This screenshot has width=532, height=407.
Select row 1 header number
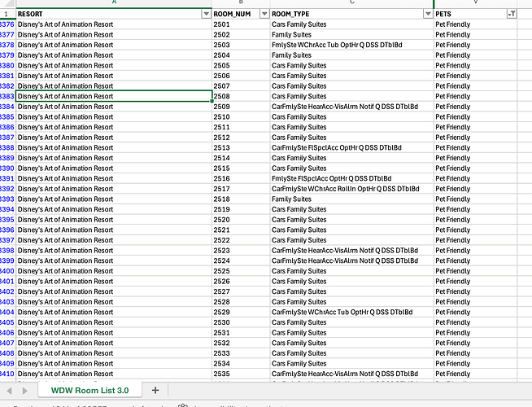pyautogui.click(x=7, y=14)
